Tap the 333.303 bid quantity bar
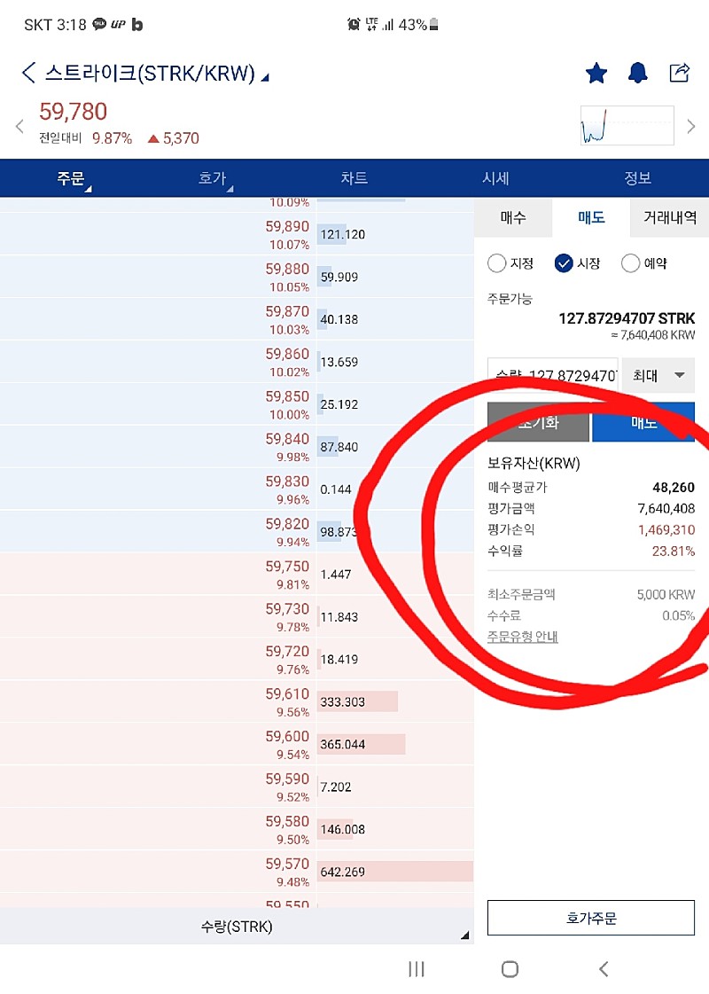 click(357, 701)
